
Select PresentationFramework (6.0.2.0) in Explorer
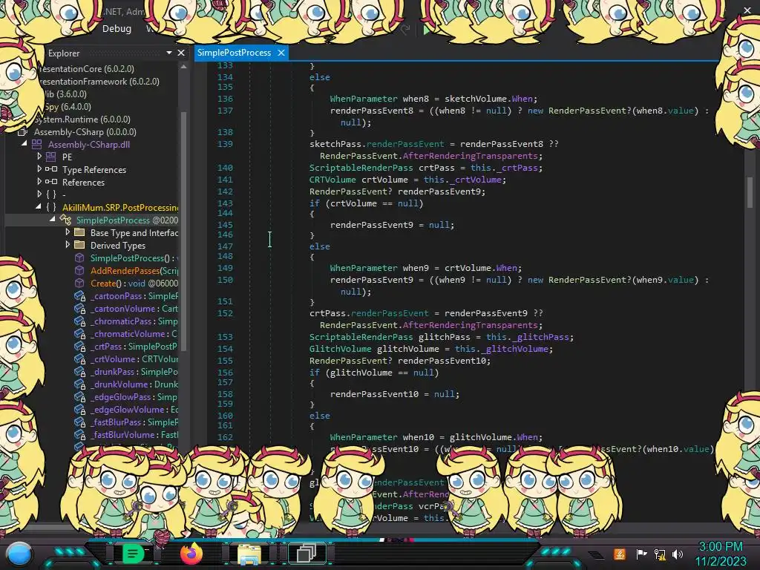tap(99, 82)
